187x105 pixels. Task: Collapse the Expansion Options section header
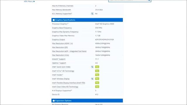(x=87, y=101)
